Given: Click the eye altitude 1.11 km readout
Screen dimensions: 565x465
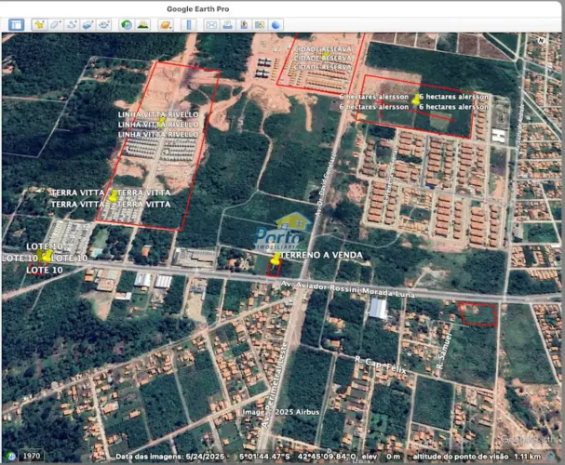Looking at the screenshot, I should pos(528,457).
